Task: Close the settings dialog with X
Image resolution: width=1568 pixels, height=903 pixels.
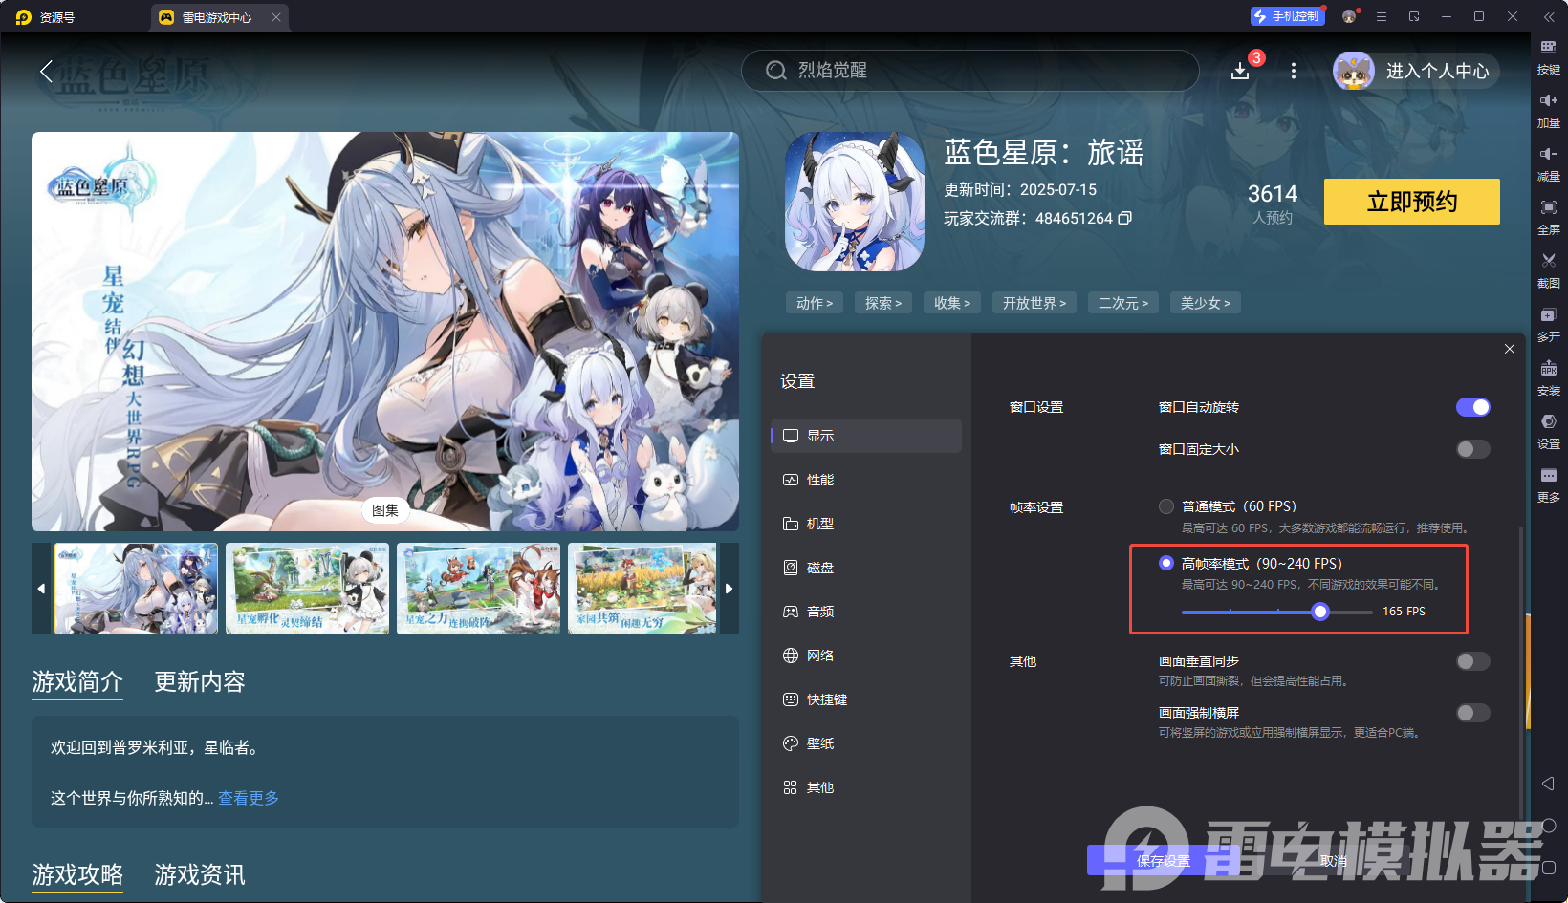Action: [x=1510, y=349]
